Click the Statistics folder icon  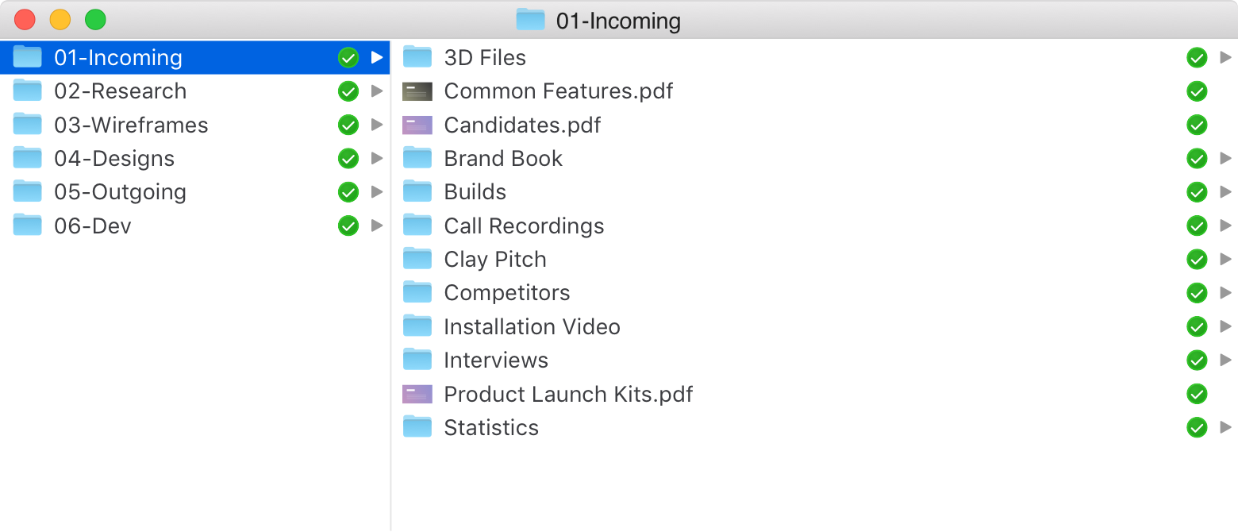pyautogui.click(x=417, y=428)
